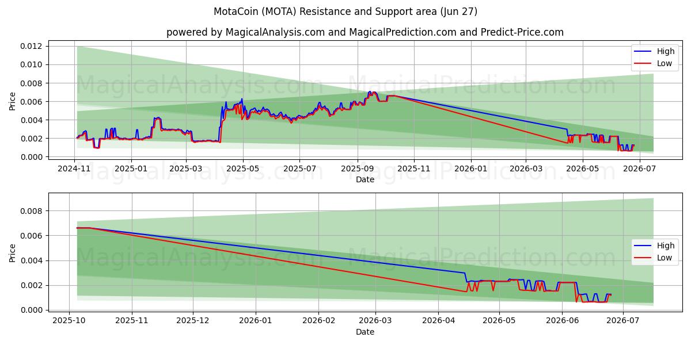The image size is (691, 345).
Task: Click the top chart x-axis label '2024-11'
Action: click(x=74, y=168)
